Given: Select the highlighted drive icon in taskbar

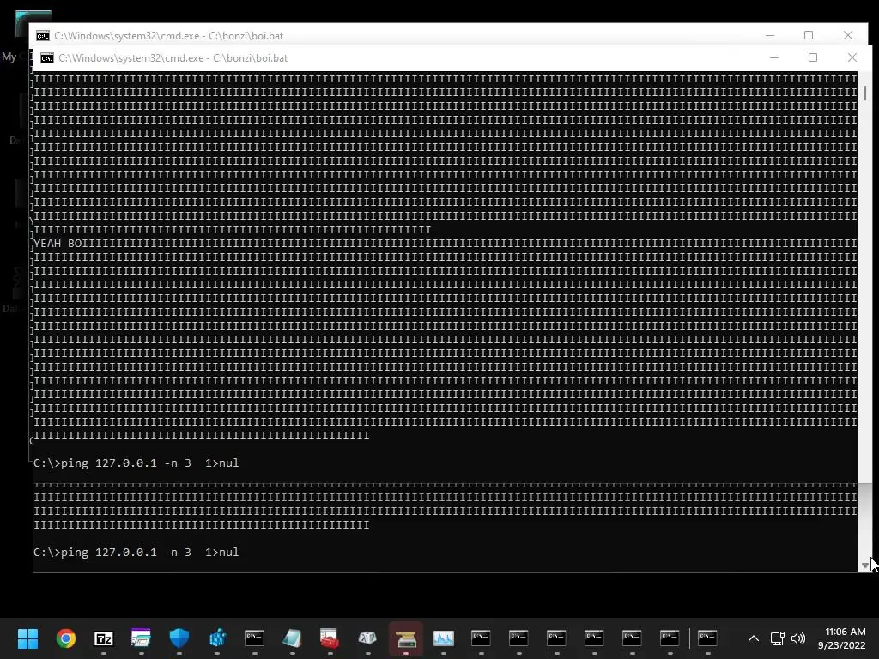Looking at the screenshot, I should pos(405,638).
